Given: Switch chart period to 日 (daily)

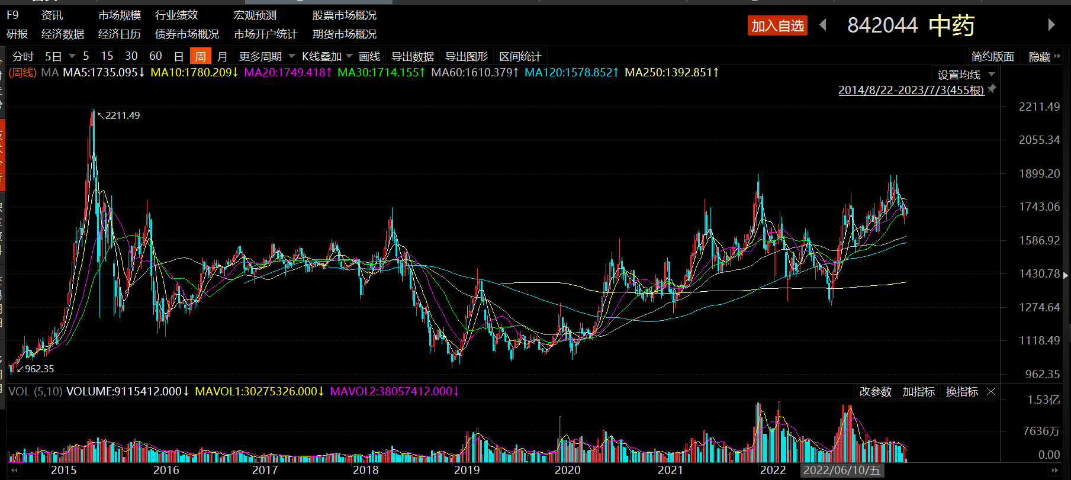Looking at the screenshot, I should click(178, 57).
